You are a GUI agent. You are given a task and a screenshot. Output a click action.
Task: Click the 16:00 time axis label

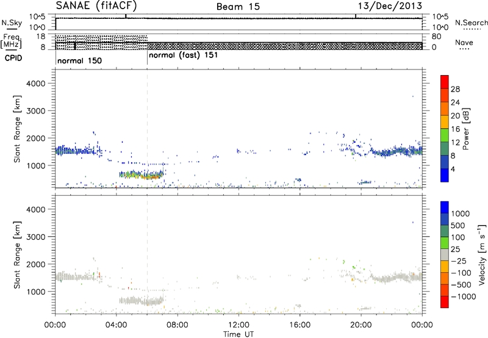click(300, 325)
